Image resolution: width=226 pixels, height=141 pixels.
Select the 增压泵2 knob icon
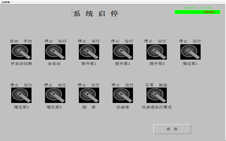21,95
